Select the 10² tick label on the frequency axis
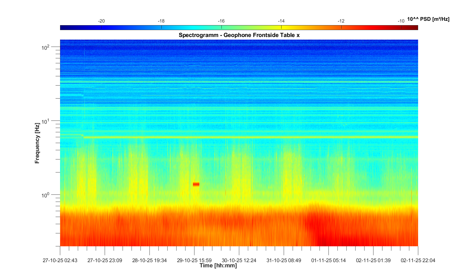The image size is (462, 274). tap(46, 47)
